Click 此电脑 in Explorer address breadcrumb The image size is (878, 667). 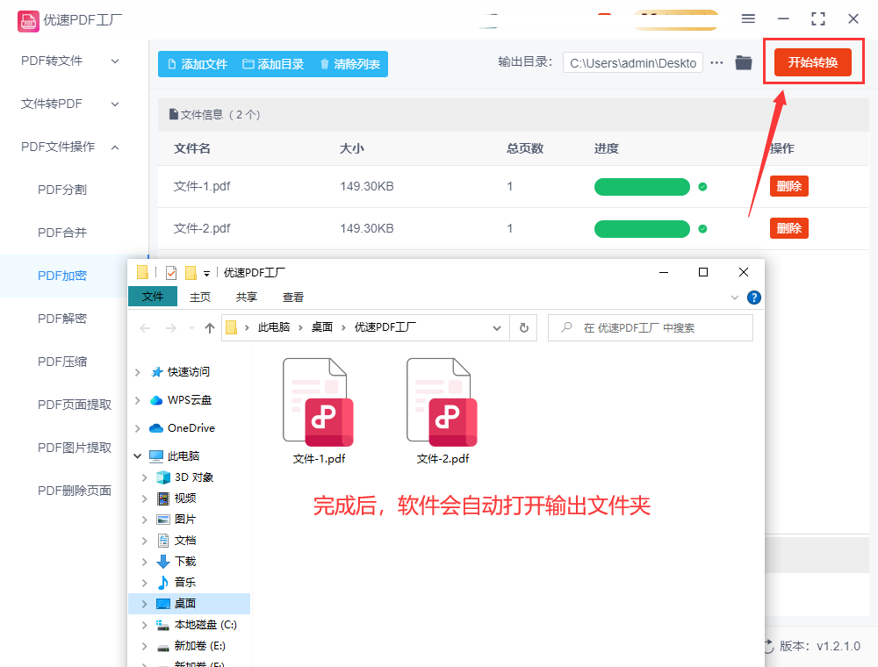(x=273, y=327)
